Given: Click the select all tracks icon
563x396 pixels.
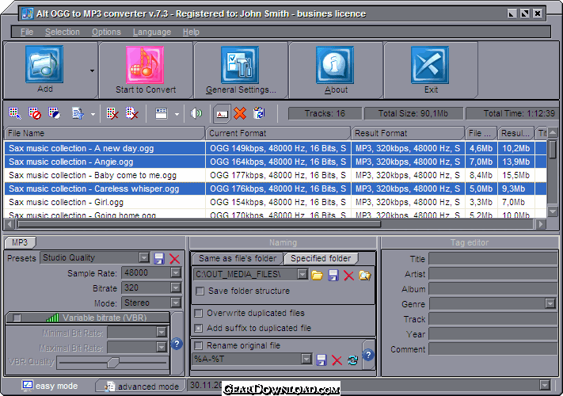Looking at the screenshot, I should click(15, 113).
